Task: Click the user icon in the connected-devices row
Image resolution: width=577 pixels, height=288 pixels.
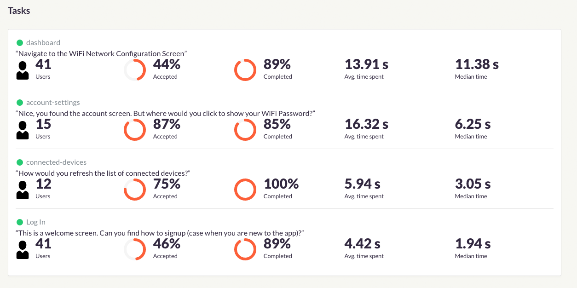Action: [x=23, y=190]
